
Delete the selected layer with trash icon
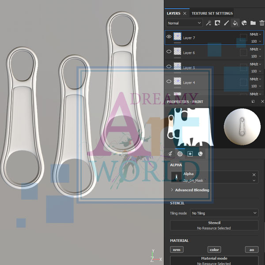[261, 23]
